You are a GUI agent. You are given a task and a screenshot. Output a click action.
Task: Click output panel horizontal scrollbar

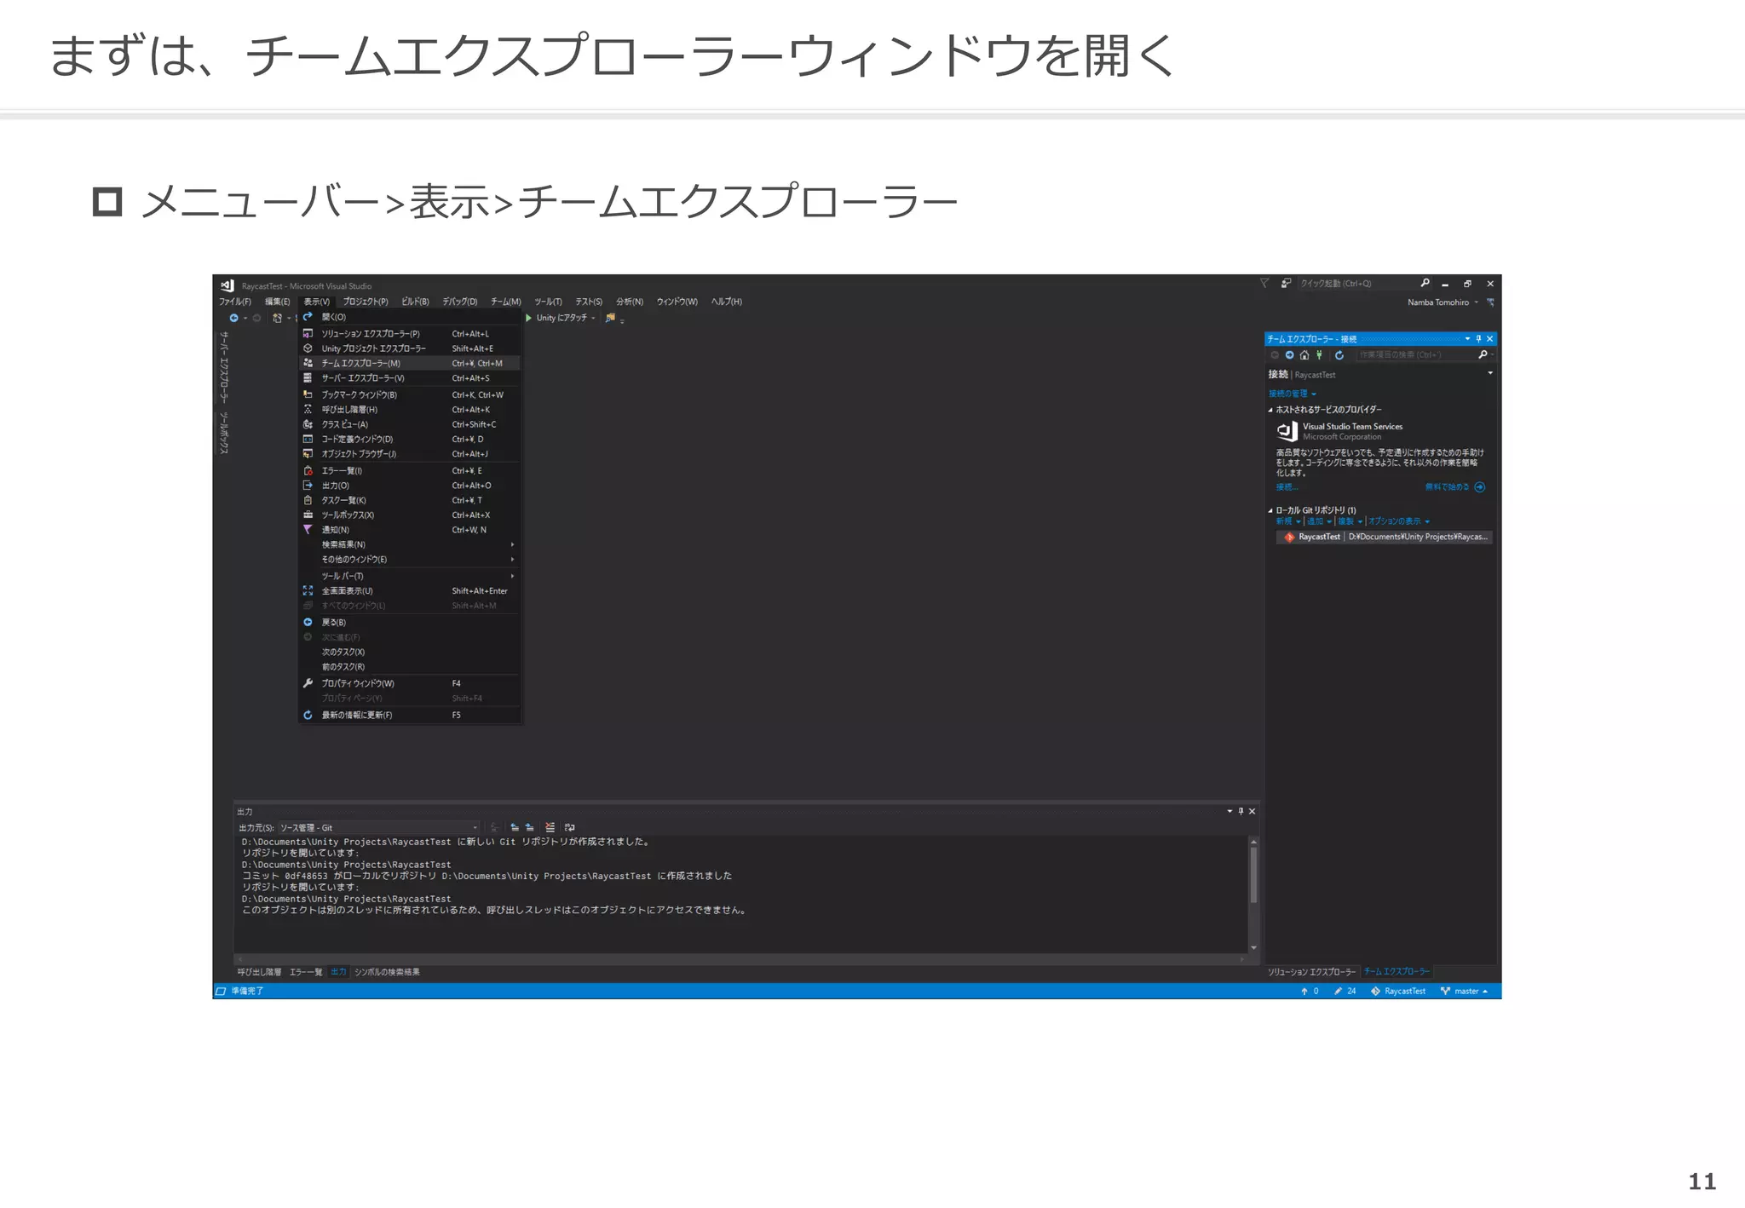[x=740, y=959]
